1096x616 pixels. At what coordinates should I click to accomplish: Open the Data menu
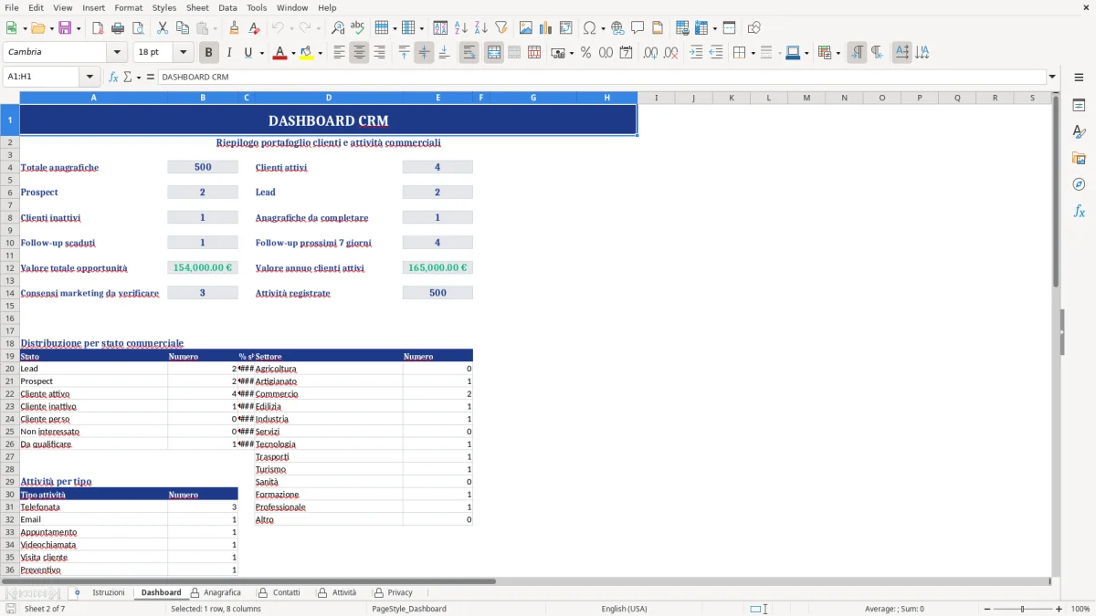(x=227, y=7)
